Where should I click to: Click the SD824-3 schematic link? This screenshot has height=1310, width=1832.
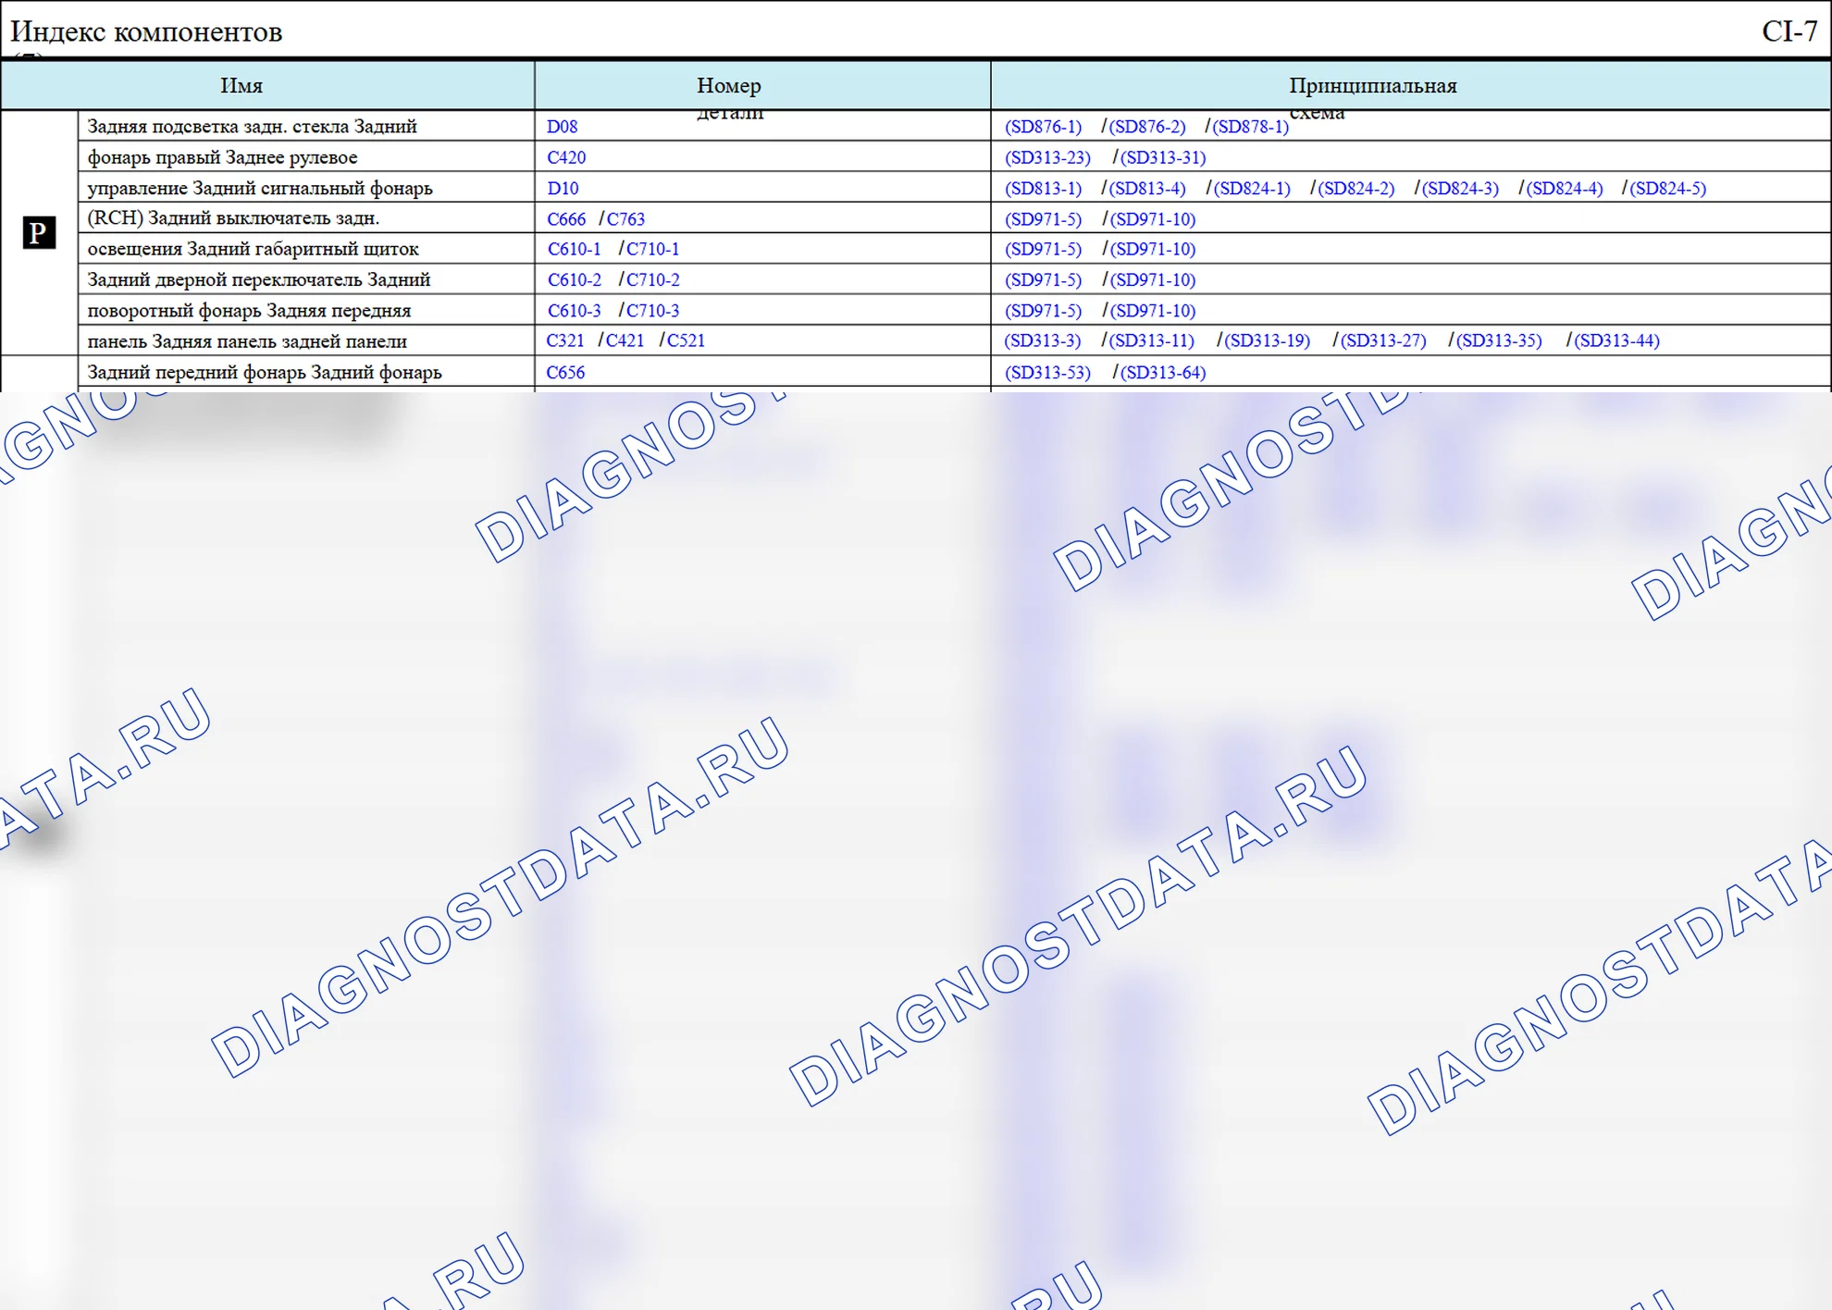click(x=1460, y=189)
